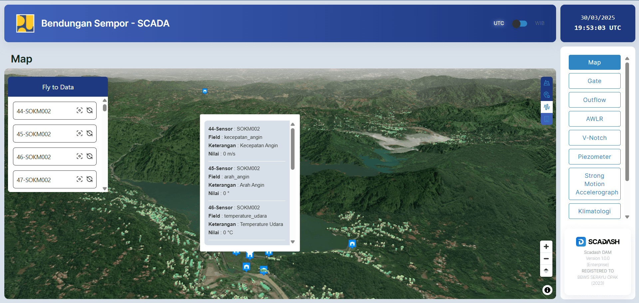This screenshot has height=303, width=639.
Task: Open the Gate page
Action: pos(594,81)
